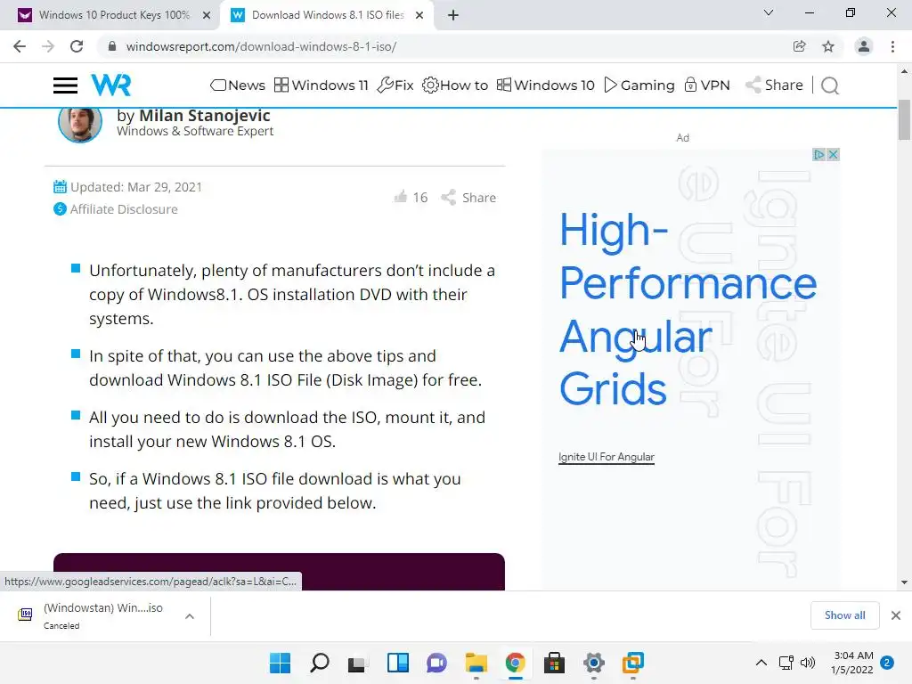Close the downloads bar
Screen dimensions: 912x684
(x=896, y=615)
